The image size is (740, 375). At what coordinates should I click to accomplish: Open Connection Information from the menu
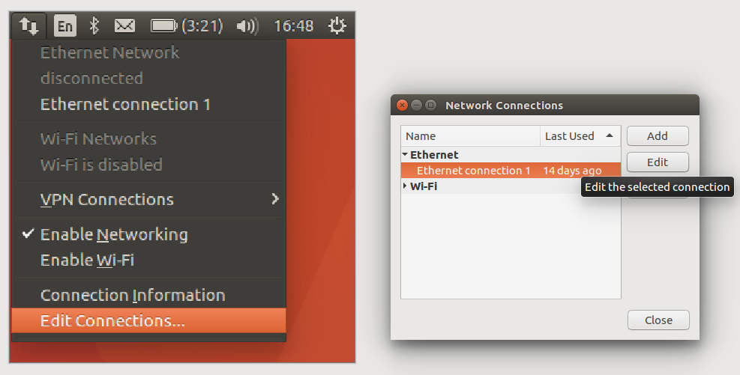pyautogui.click(x=132, y=295)
